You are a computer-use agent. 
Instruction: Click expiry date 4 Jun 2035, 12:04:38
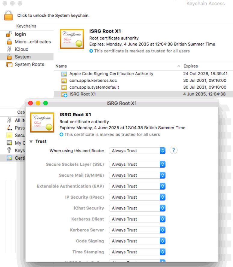tap(204, 94)
